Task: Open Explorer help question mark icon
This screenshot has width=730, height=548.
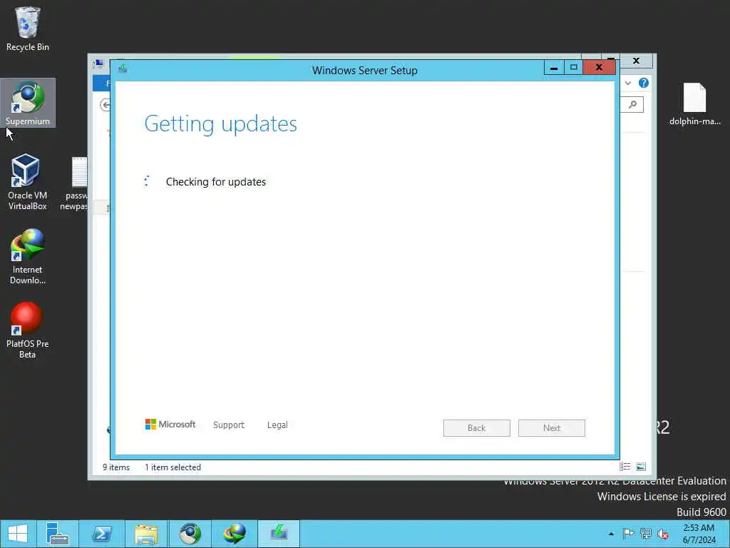Action: [644, 83]
